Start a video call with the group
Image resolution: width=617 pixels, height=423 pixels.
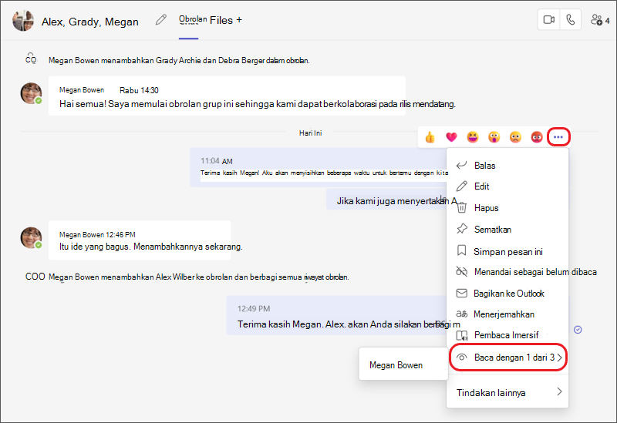point(548,20)
